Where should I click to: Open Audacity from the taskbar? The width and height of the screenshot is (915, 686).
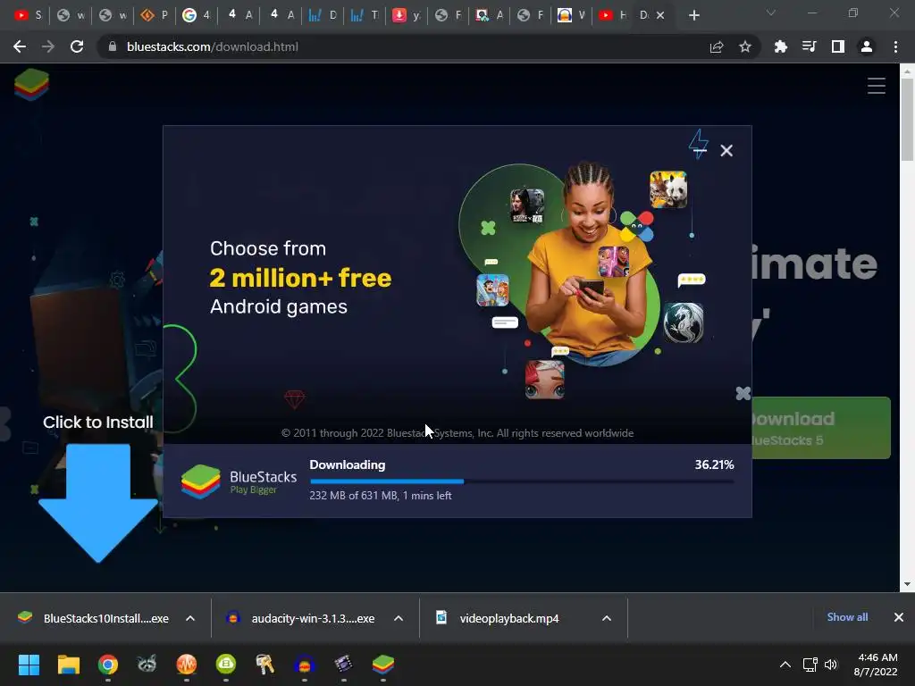(305, 665)
